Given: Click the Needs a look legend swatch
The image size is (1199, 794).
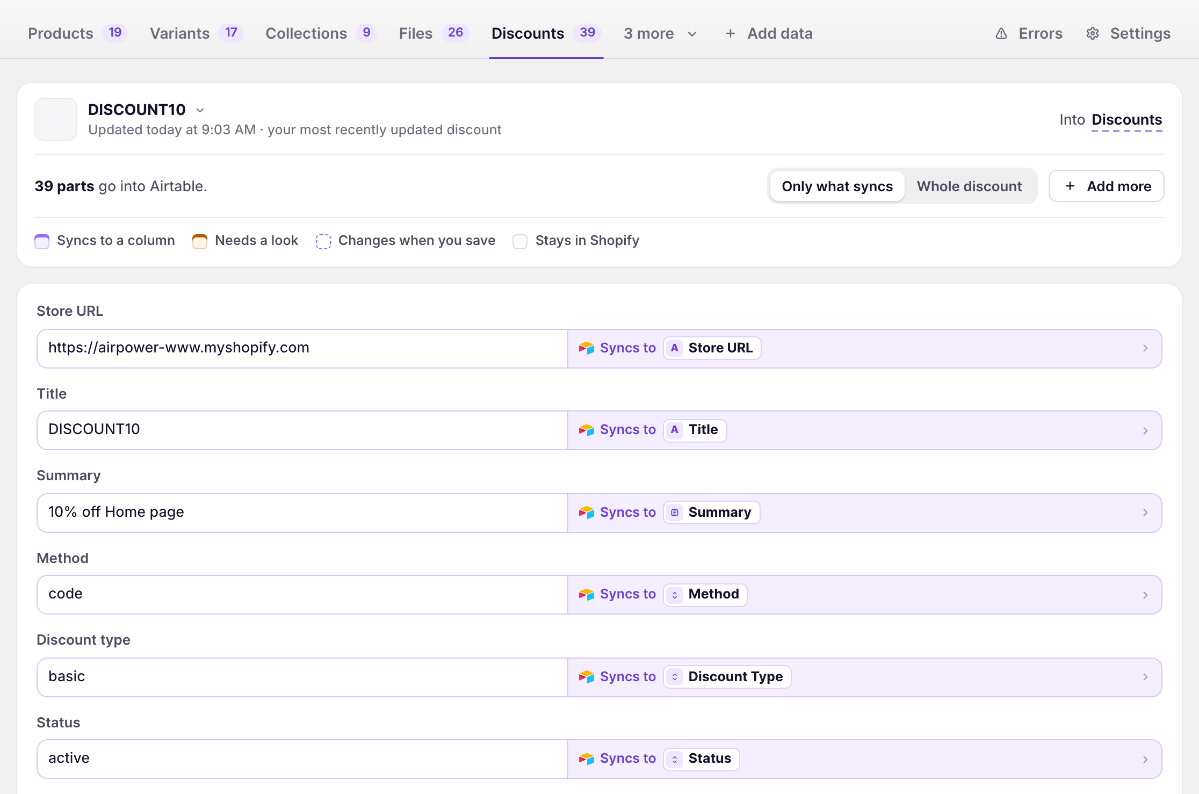Looking at the screenshot, I should pyautogui.click(x=200, y=241).
